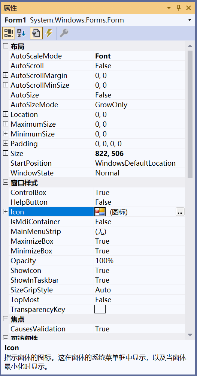
Task: Expand the Padding property
Action: (x=6, y=144)
